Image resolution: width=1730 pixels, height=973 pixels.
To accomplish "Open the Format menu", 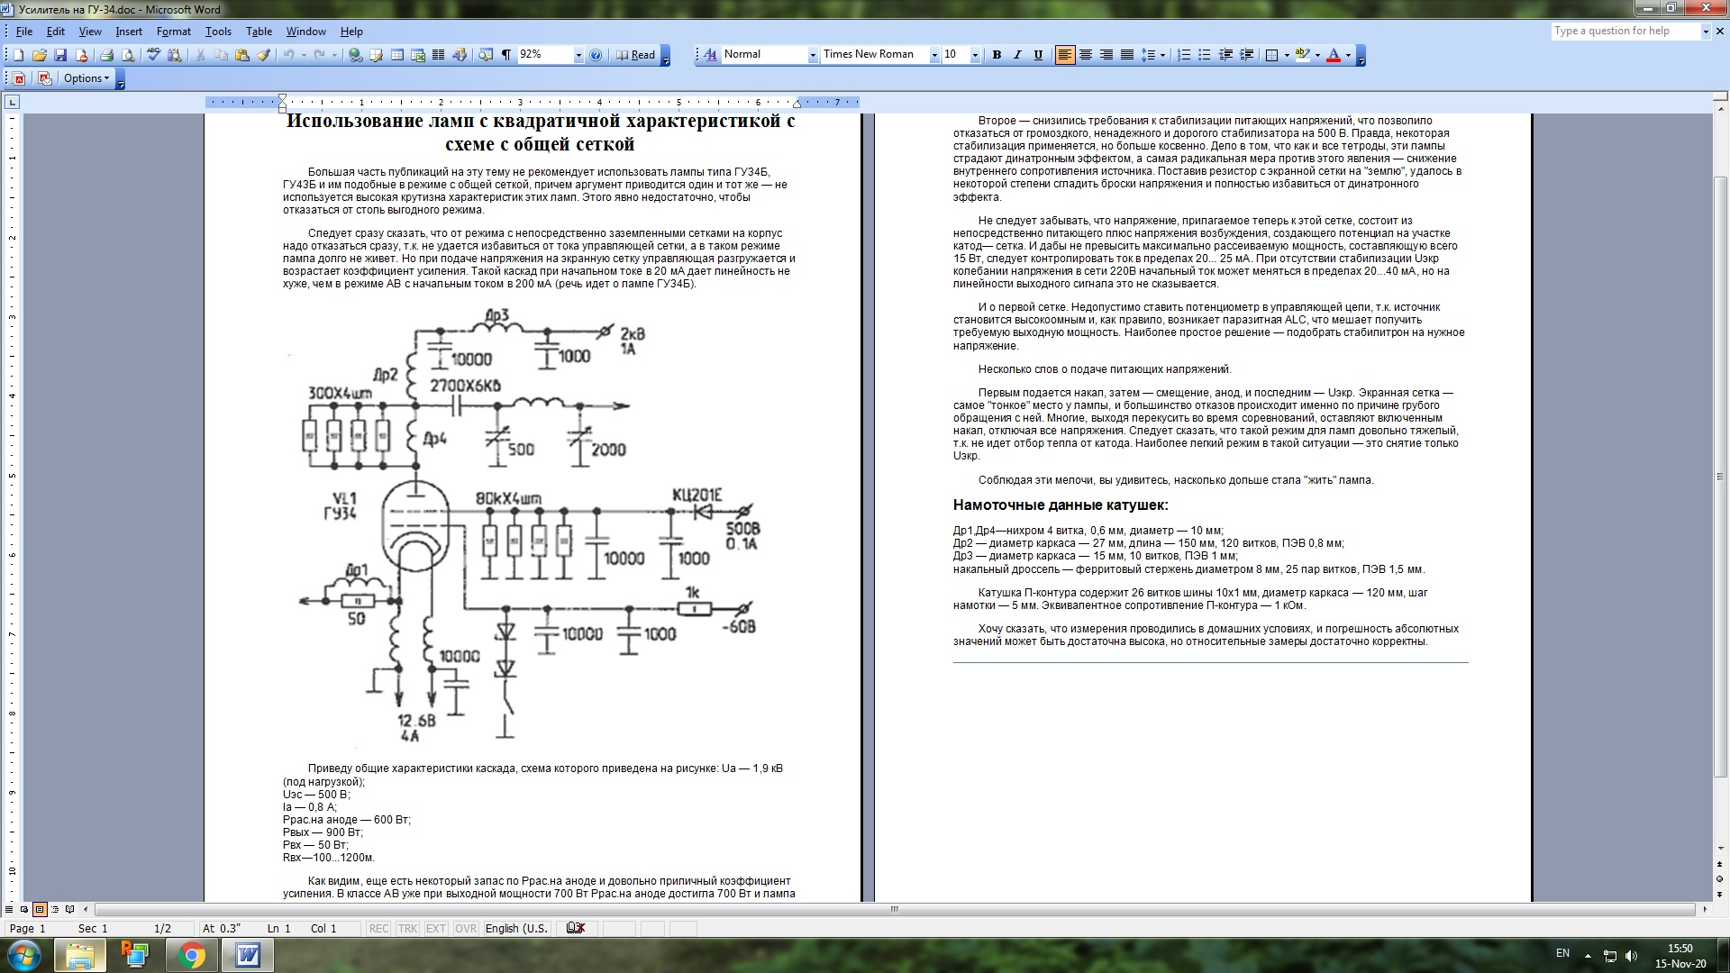I will point(174,32).
